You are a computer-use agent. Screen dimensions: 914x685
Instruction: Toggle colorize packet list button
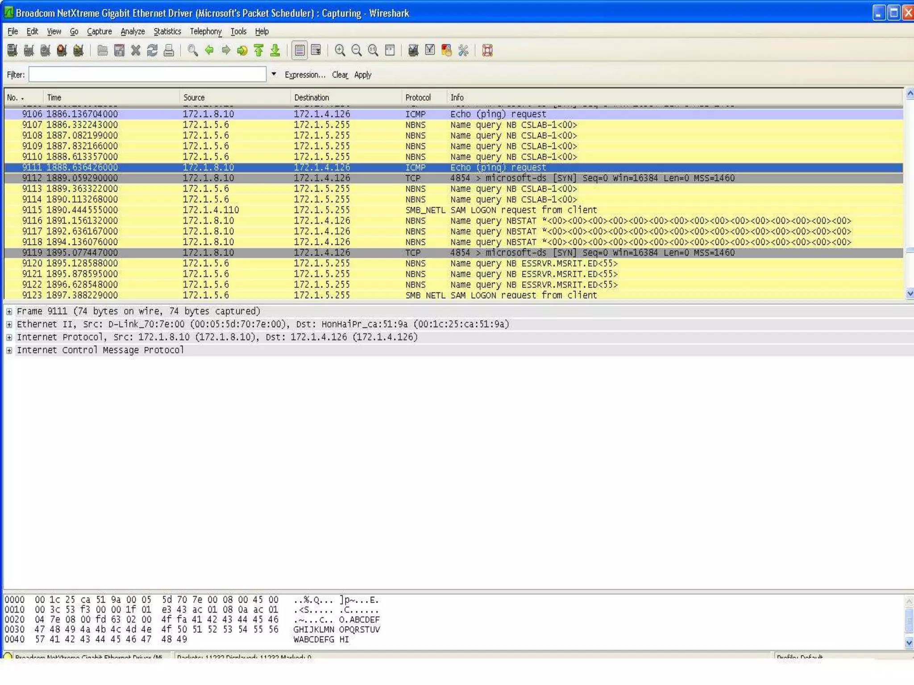(300, 50)
